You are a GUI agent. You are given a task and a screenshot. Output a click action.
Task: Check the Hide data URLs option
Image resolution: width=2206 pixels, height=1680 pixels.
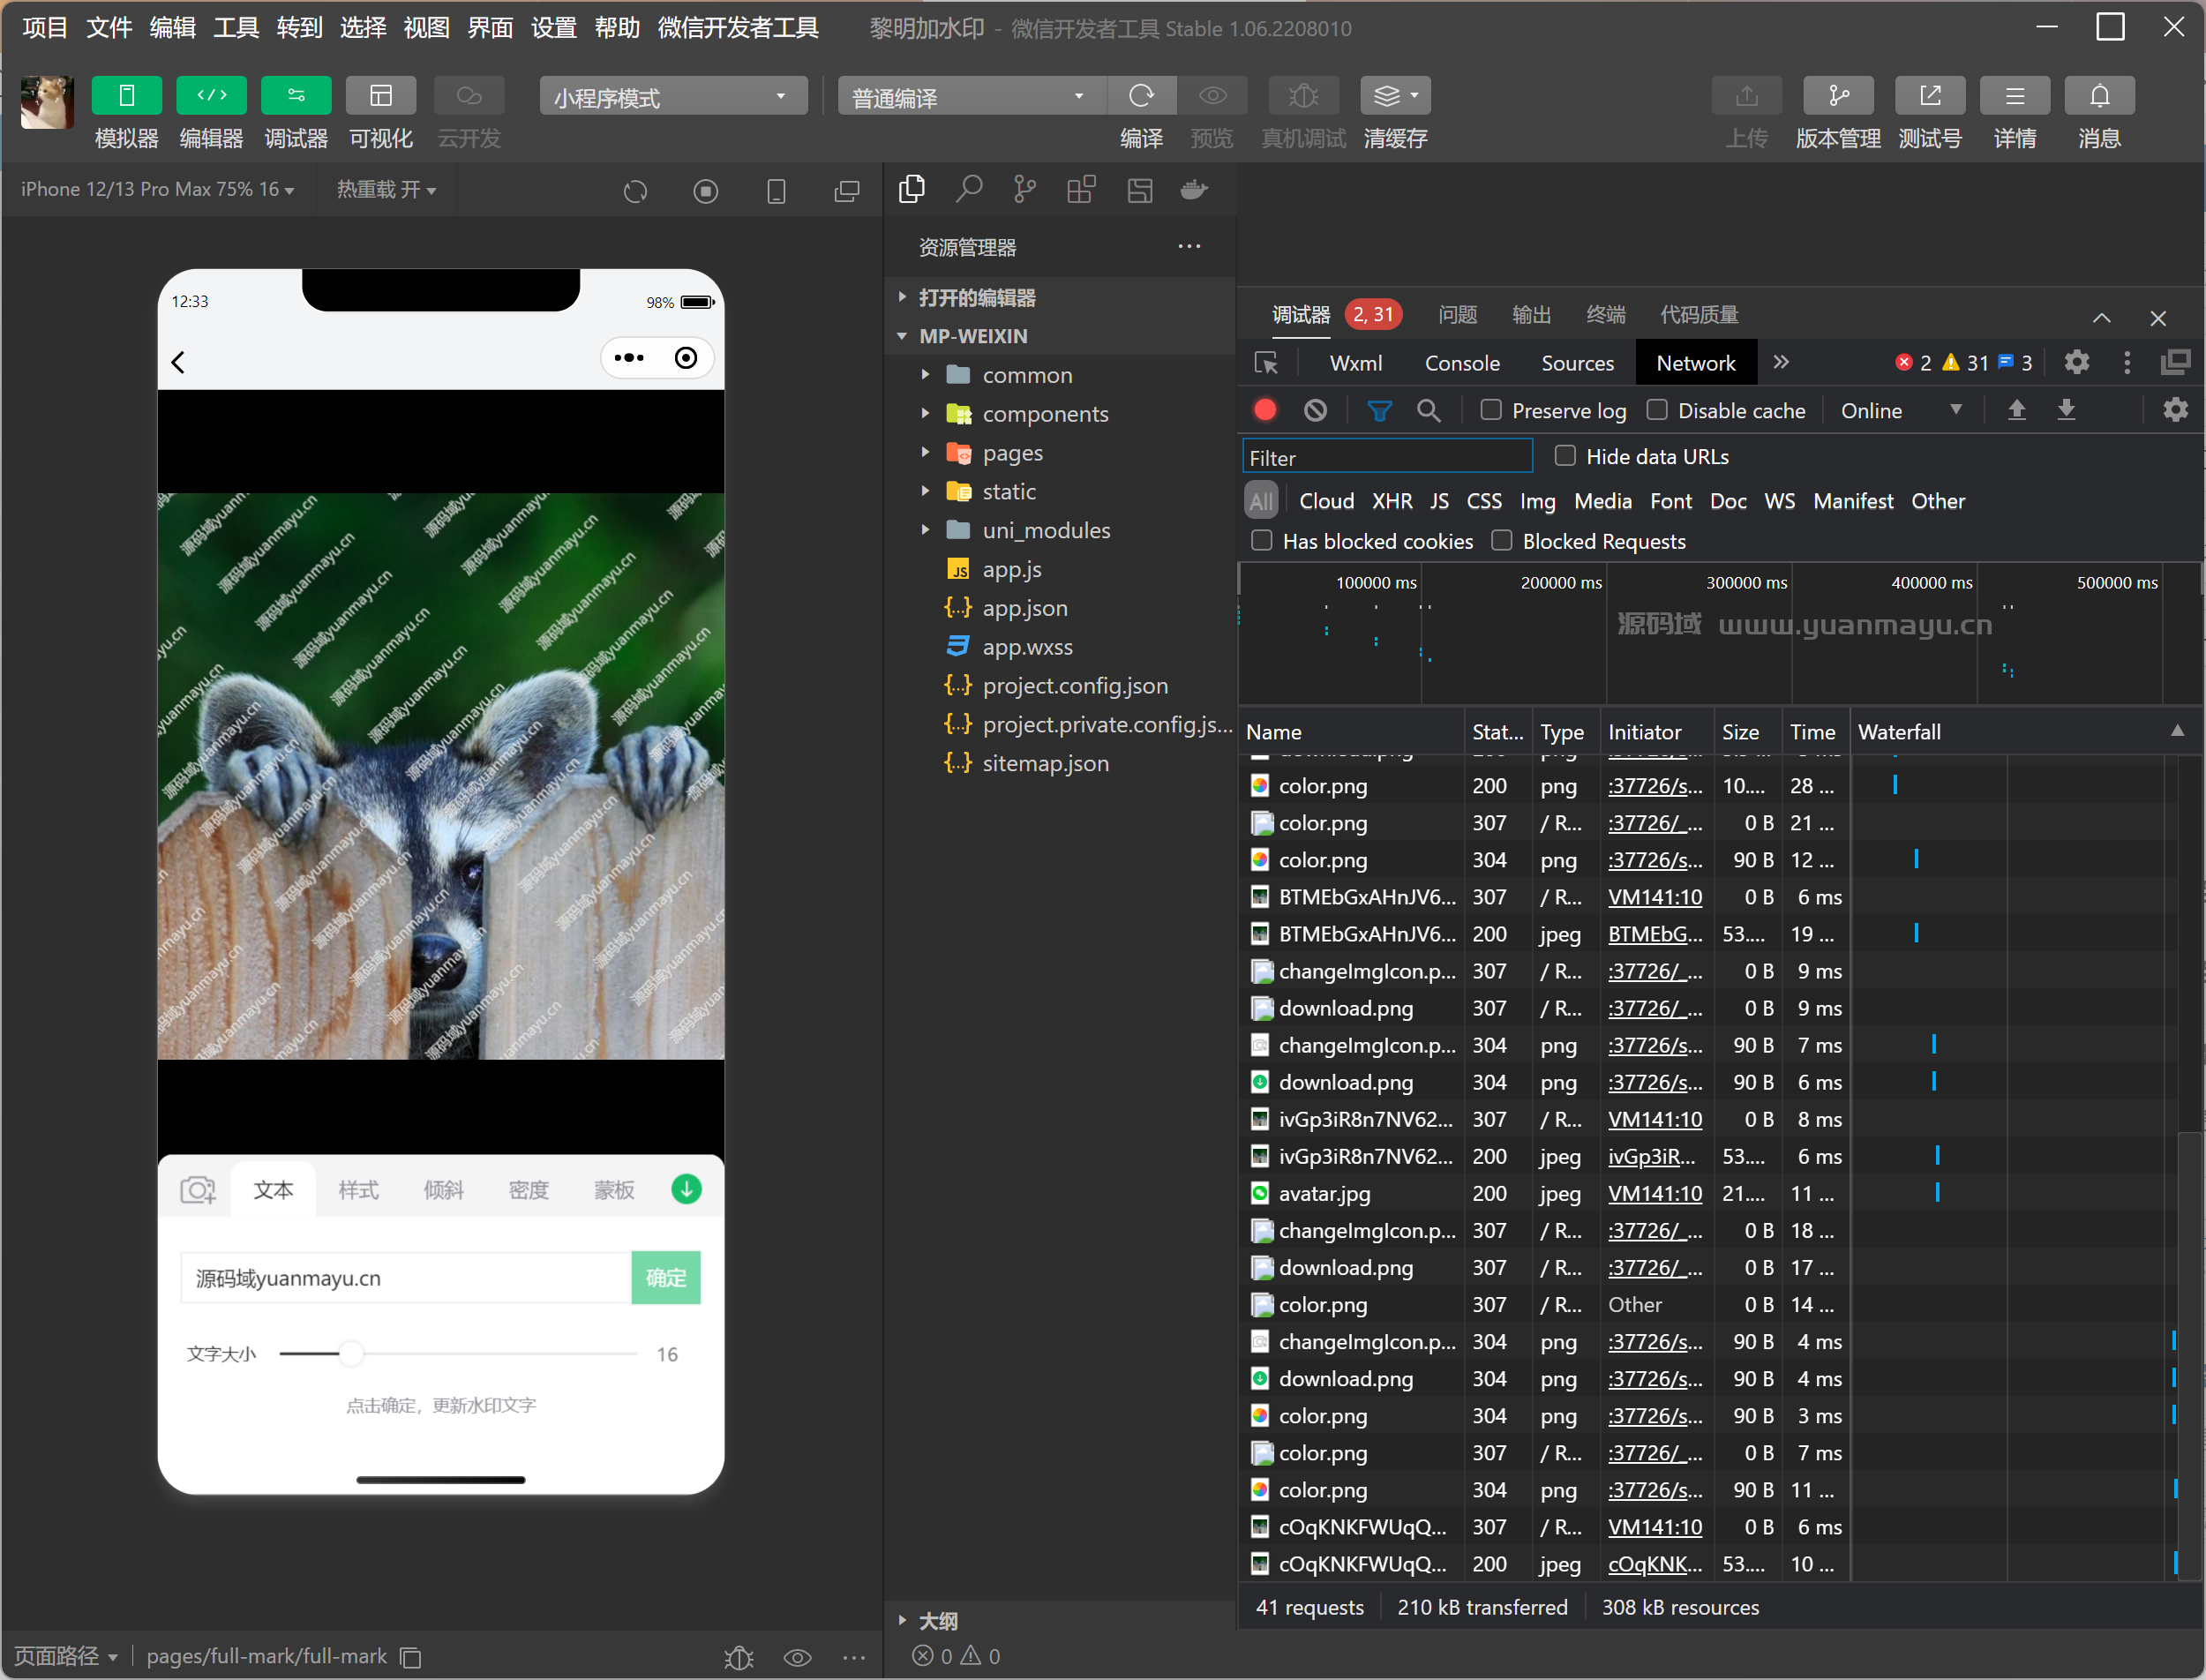click(x=1565, y=456)
